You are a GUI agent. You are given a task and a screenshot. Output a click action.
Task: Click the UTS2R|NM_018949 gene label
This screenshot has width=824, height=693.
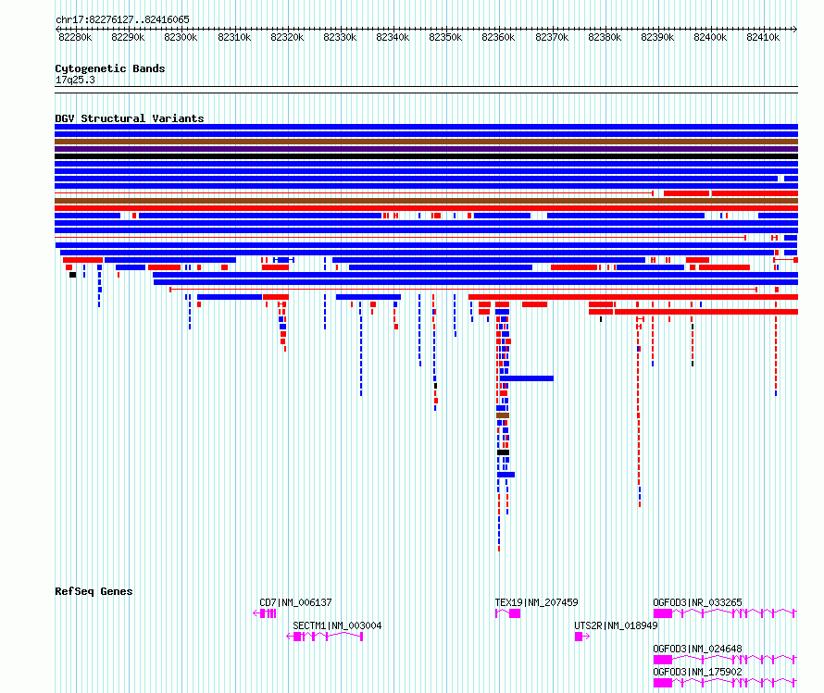click(x=616, y=625)
